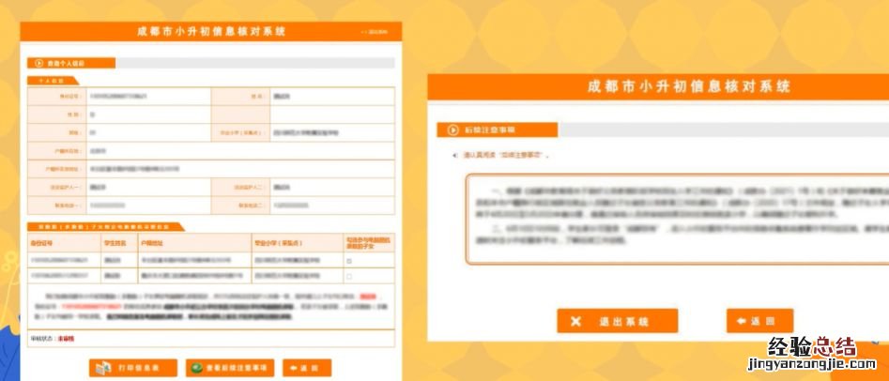Screen dimensions: 889x381
Task: Click the green icon on the 查看后续注意事项 button
Action: pyautogui.click(x=198, y=368)
